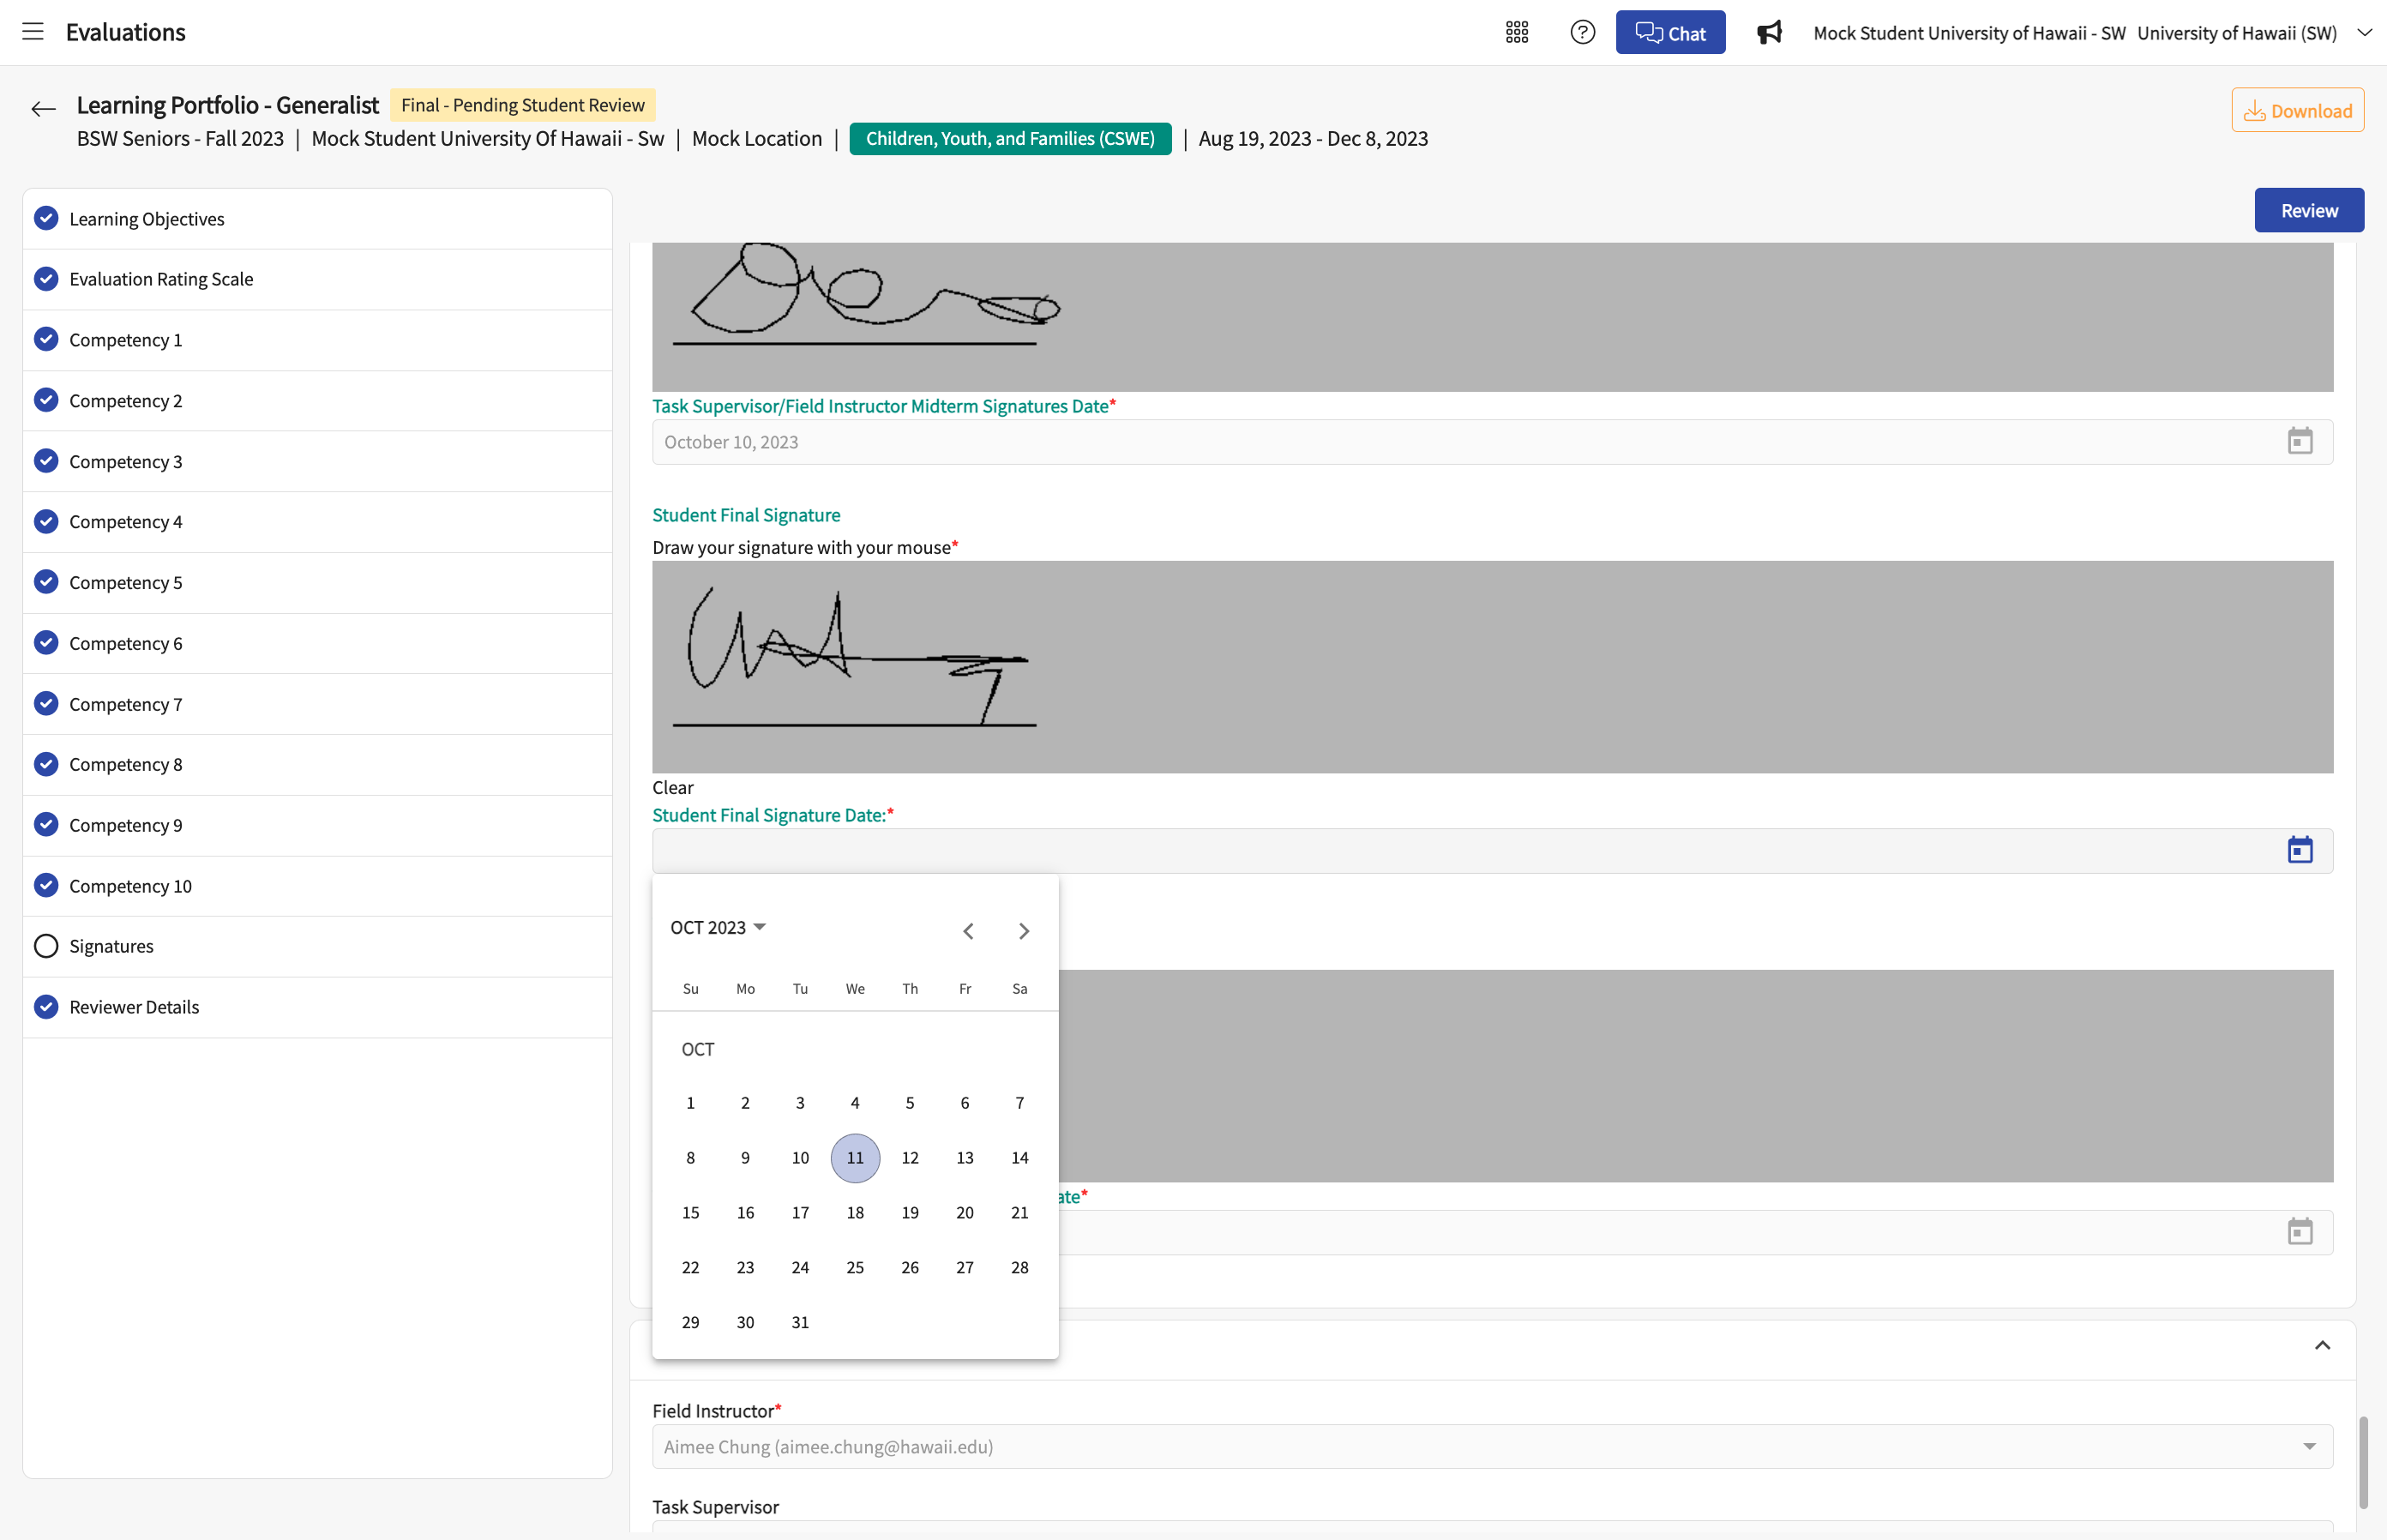Go to Competency 10 section
Screen dimensions: 2387x1540
pyautogui.click(x=317, y=886)
